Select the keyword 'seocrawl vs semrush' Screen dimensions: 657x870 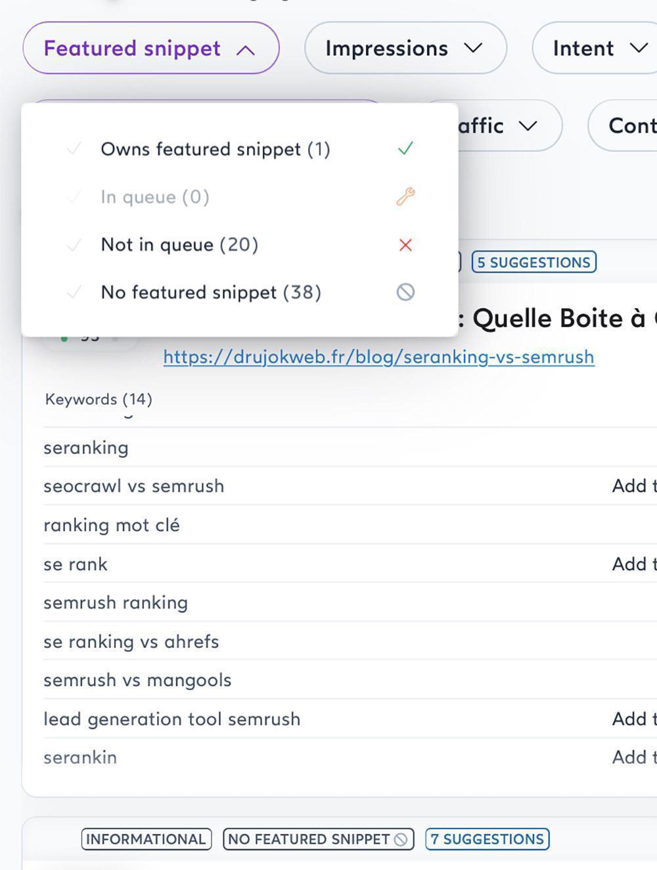point(134,486)
